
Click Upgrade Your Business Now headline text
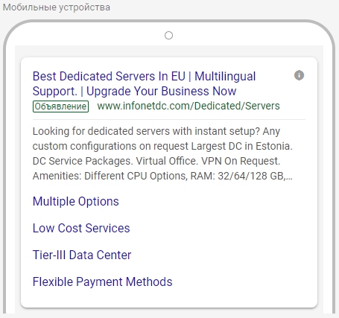coord(161,91)
